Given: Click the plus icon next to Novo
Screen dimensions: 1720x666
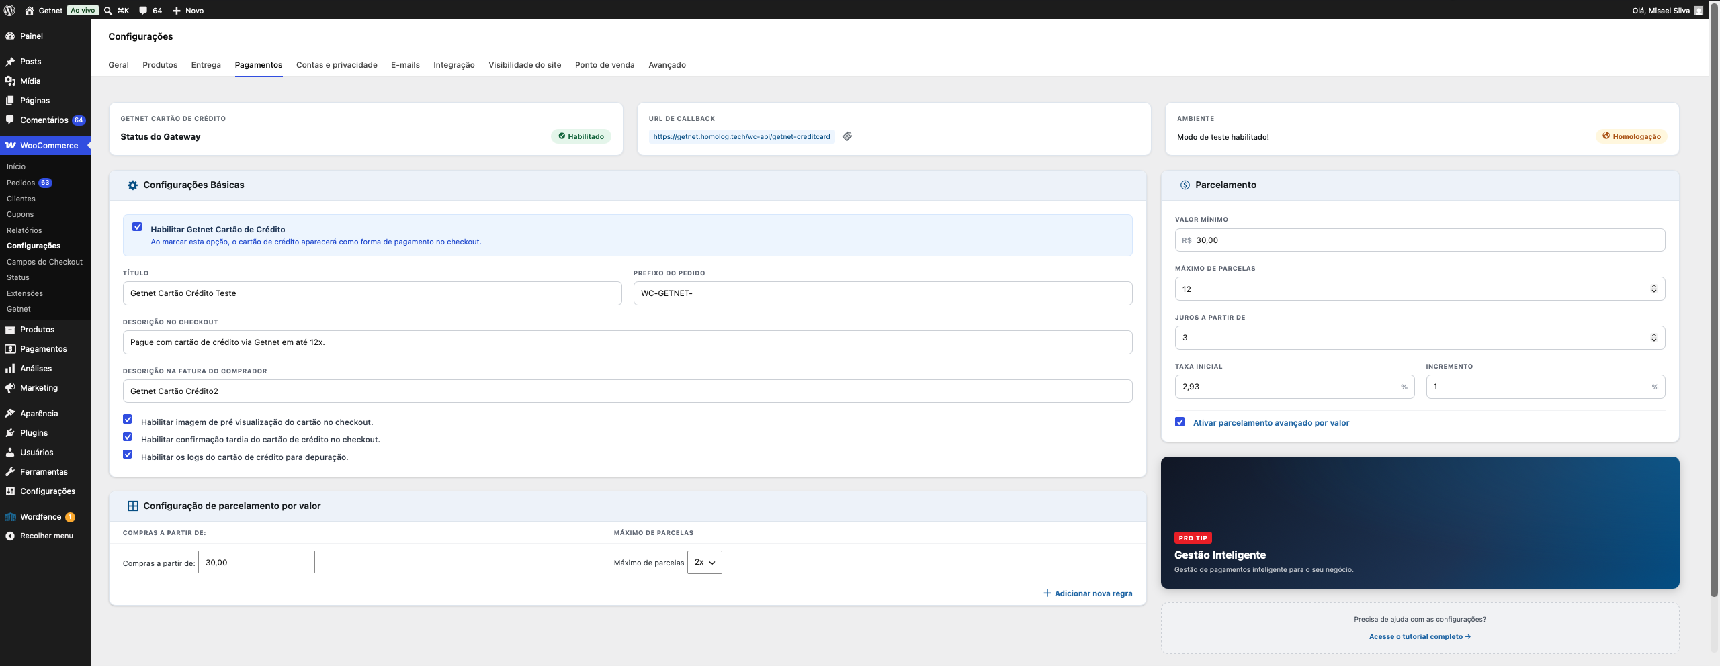Looking at the screenshot, I should coord(176,11).
